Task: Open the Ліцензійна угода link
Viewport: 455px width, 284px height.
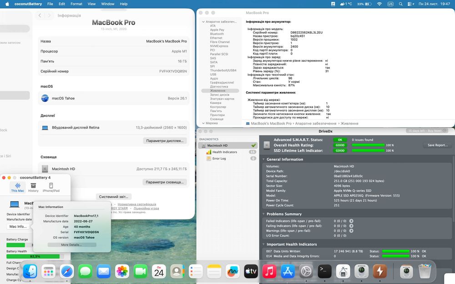Action: pyautogui.click(x=146, y=208)
